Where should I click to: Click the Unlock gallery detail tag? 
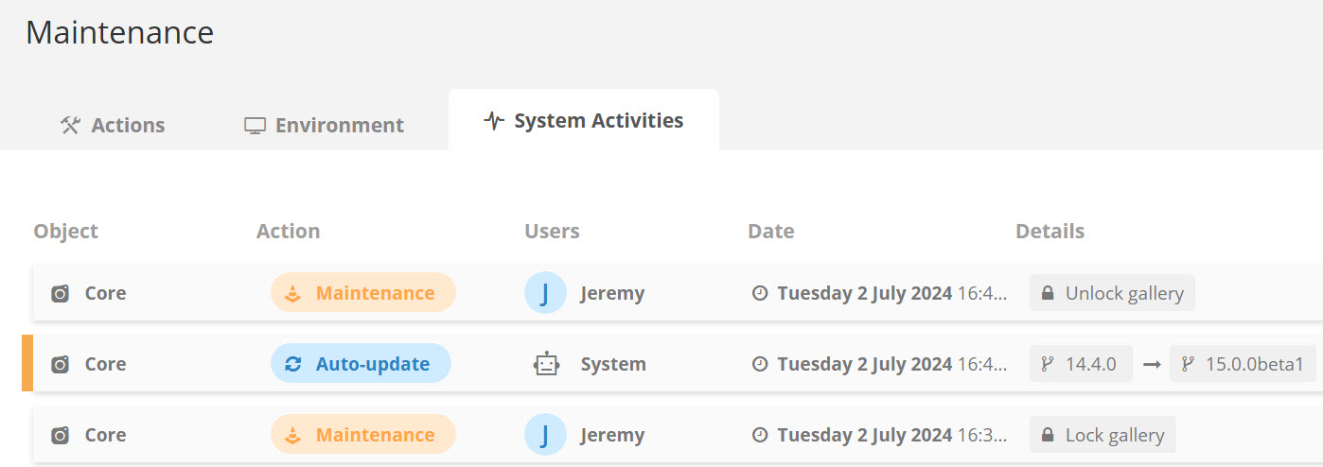[x=1112, y=293]
